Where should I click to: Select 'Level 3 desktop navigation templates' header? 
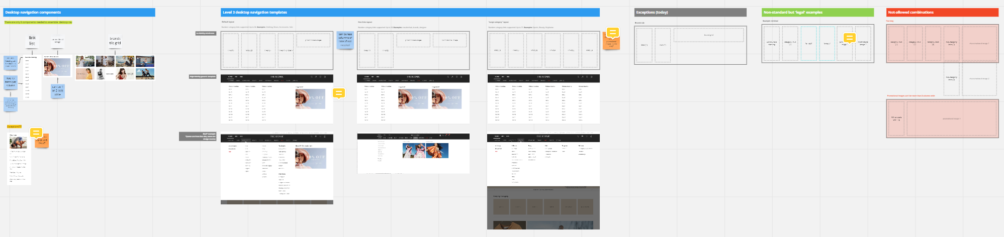[410, 12]
